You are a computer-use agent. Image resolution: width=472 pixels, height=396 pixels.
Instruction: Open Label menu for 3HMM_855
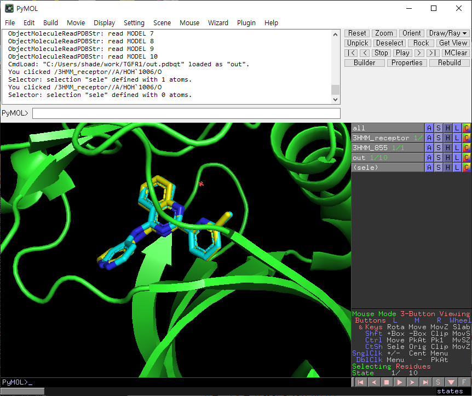click(457, 148)
